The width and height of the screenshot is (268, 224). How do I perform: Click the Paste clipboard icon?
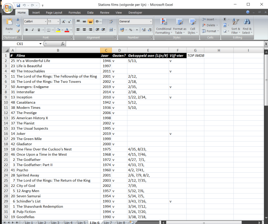(x=9, y=23)
